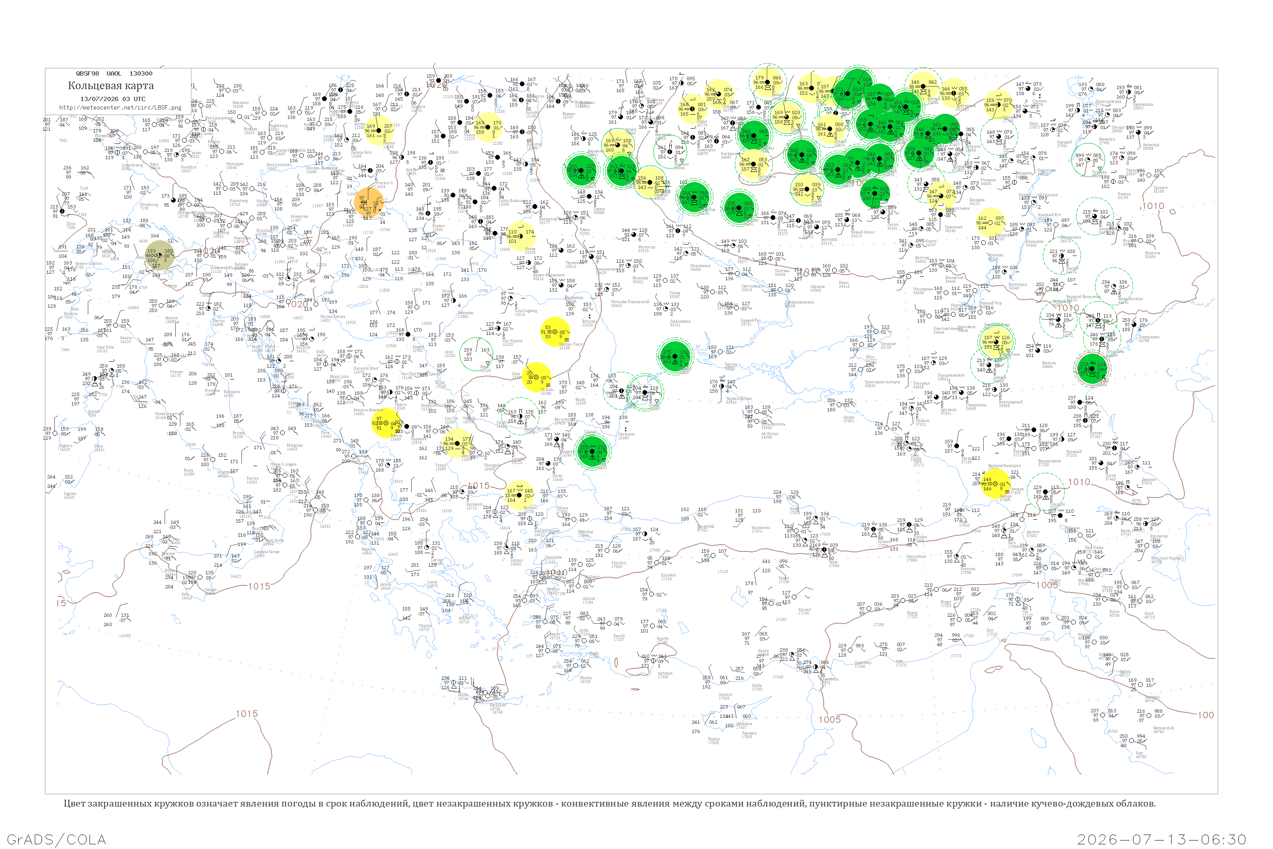Click the "Bucuresti" station label
1273x849 pixels.
coord(562,419)
